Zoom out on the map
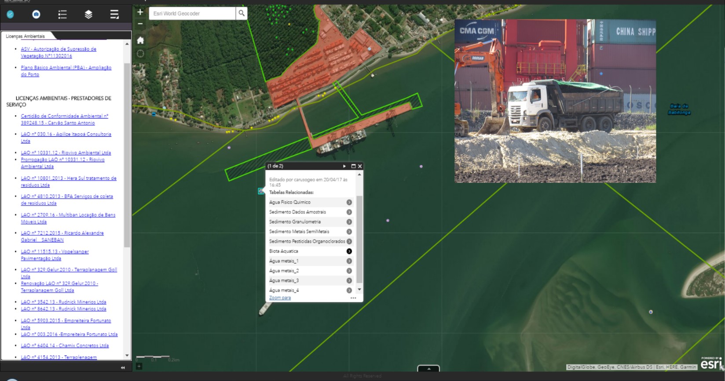The image size is (725, 381). [140, 24]
